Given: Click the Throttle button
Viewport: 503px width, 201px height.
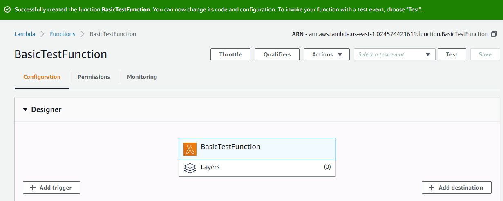Looking at the screenshot, I should (x=230, y=54).
